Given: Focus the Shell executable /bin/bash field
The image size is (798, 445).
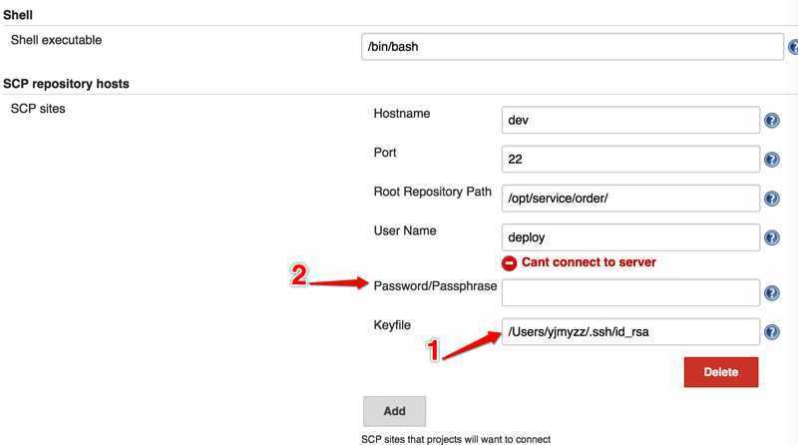Looking at the screenshot, I should (x=573, y=46).
